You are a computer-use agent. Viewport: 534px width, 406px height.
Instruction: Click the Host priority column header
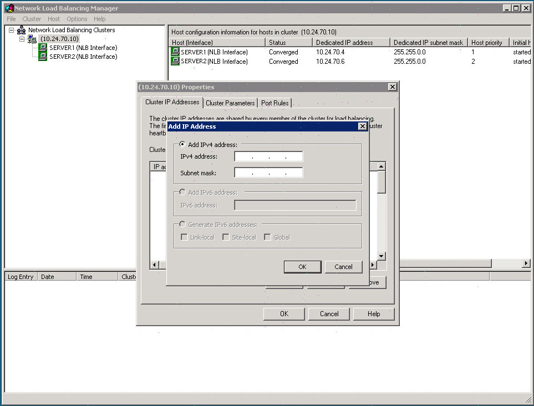point(489,43)
